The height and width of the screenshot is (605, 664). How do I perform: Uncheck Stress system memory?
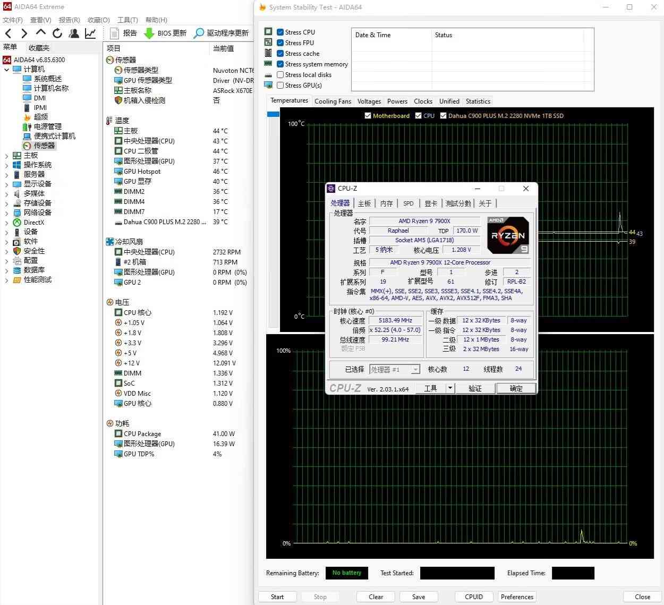click(280, 64)
